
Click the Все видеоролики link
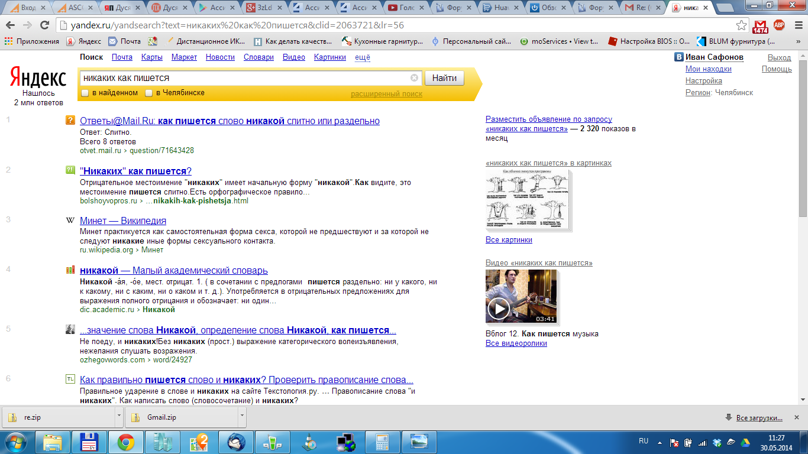516,343
